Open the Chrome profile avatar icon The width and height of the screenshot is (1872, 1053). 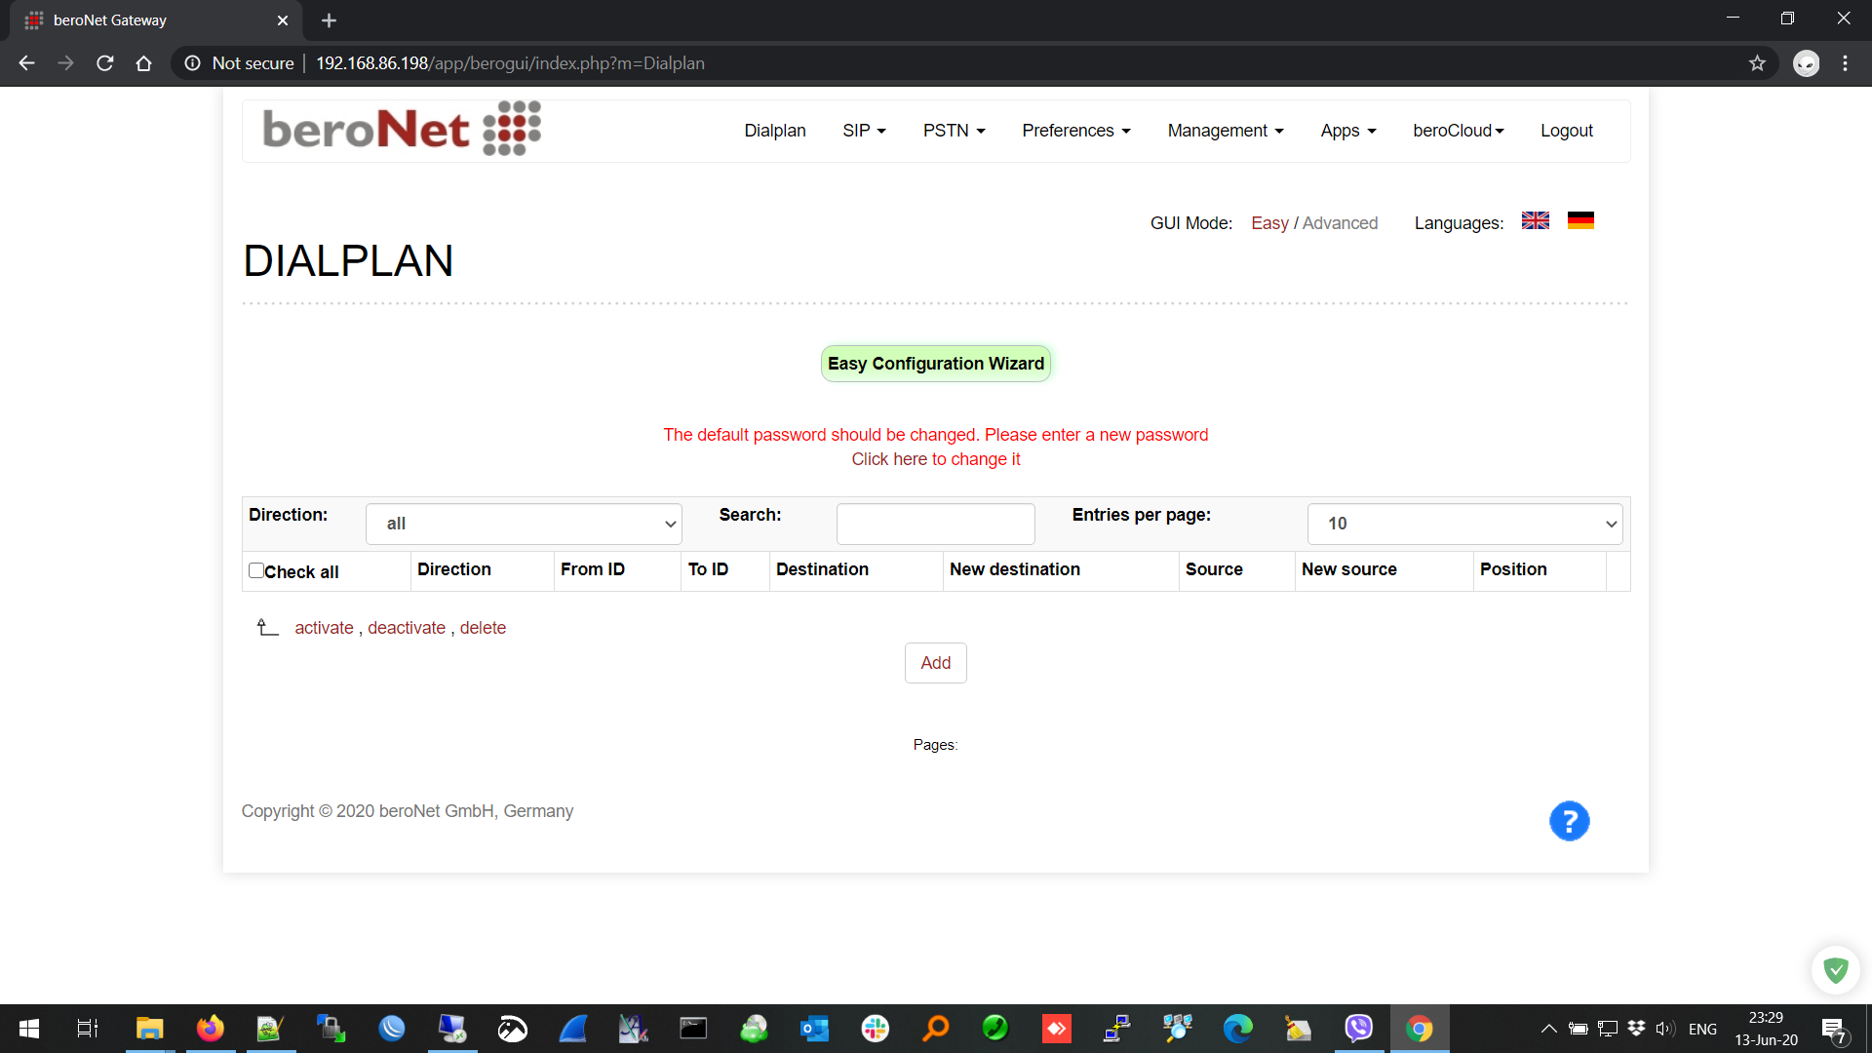coord(1806,63)
